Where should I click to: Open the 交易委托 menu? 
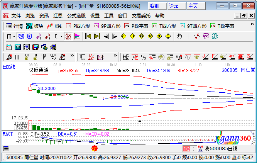click(x=141, y=16)
